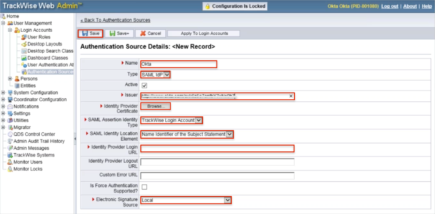
Task: Uncheck the Active checkbox
Action: click(144, 85)
